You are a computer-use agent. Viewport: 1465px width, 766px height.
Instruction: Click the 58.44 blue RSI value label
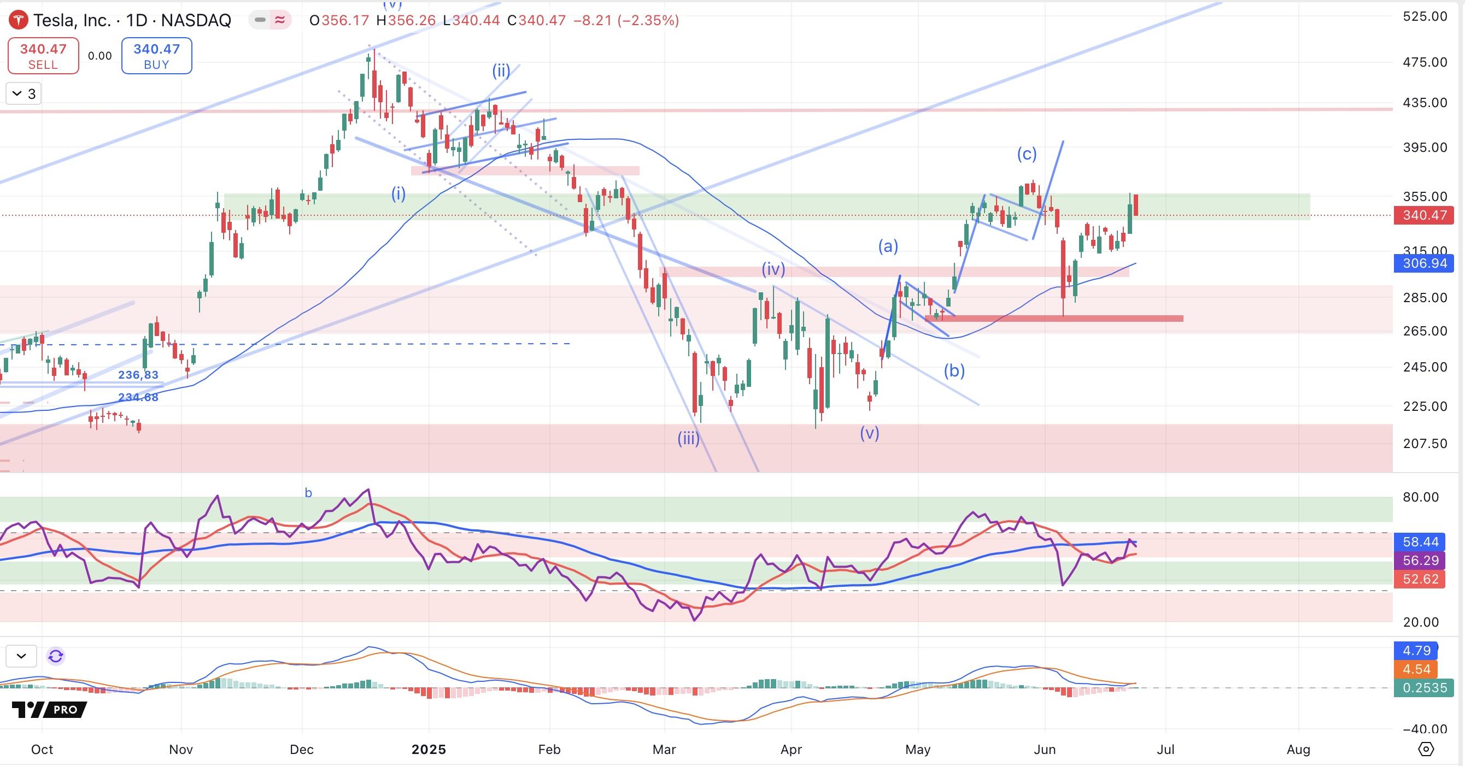point(1420,541)
